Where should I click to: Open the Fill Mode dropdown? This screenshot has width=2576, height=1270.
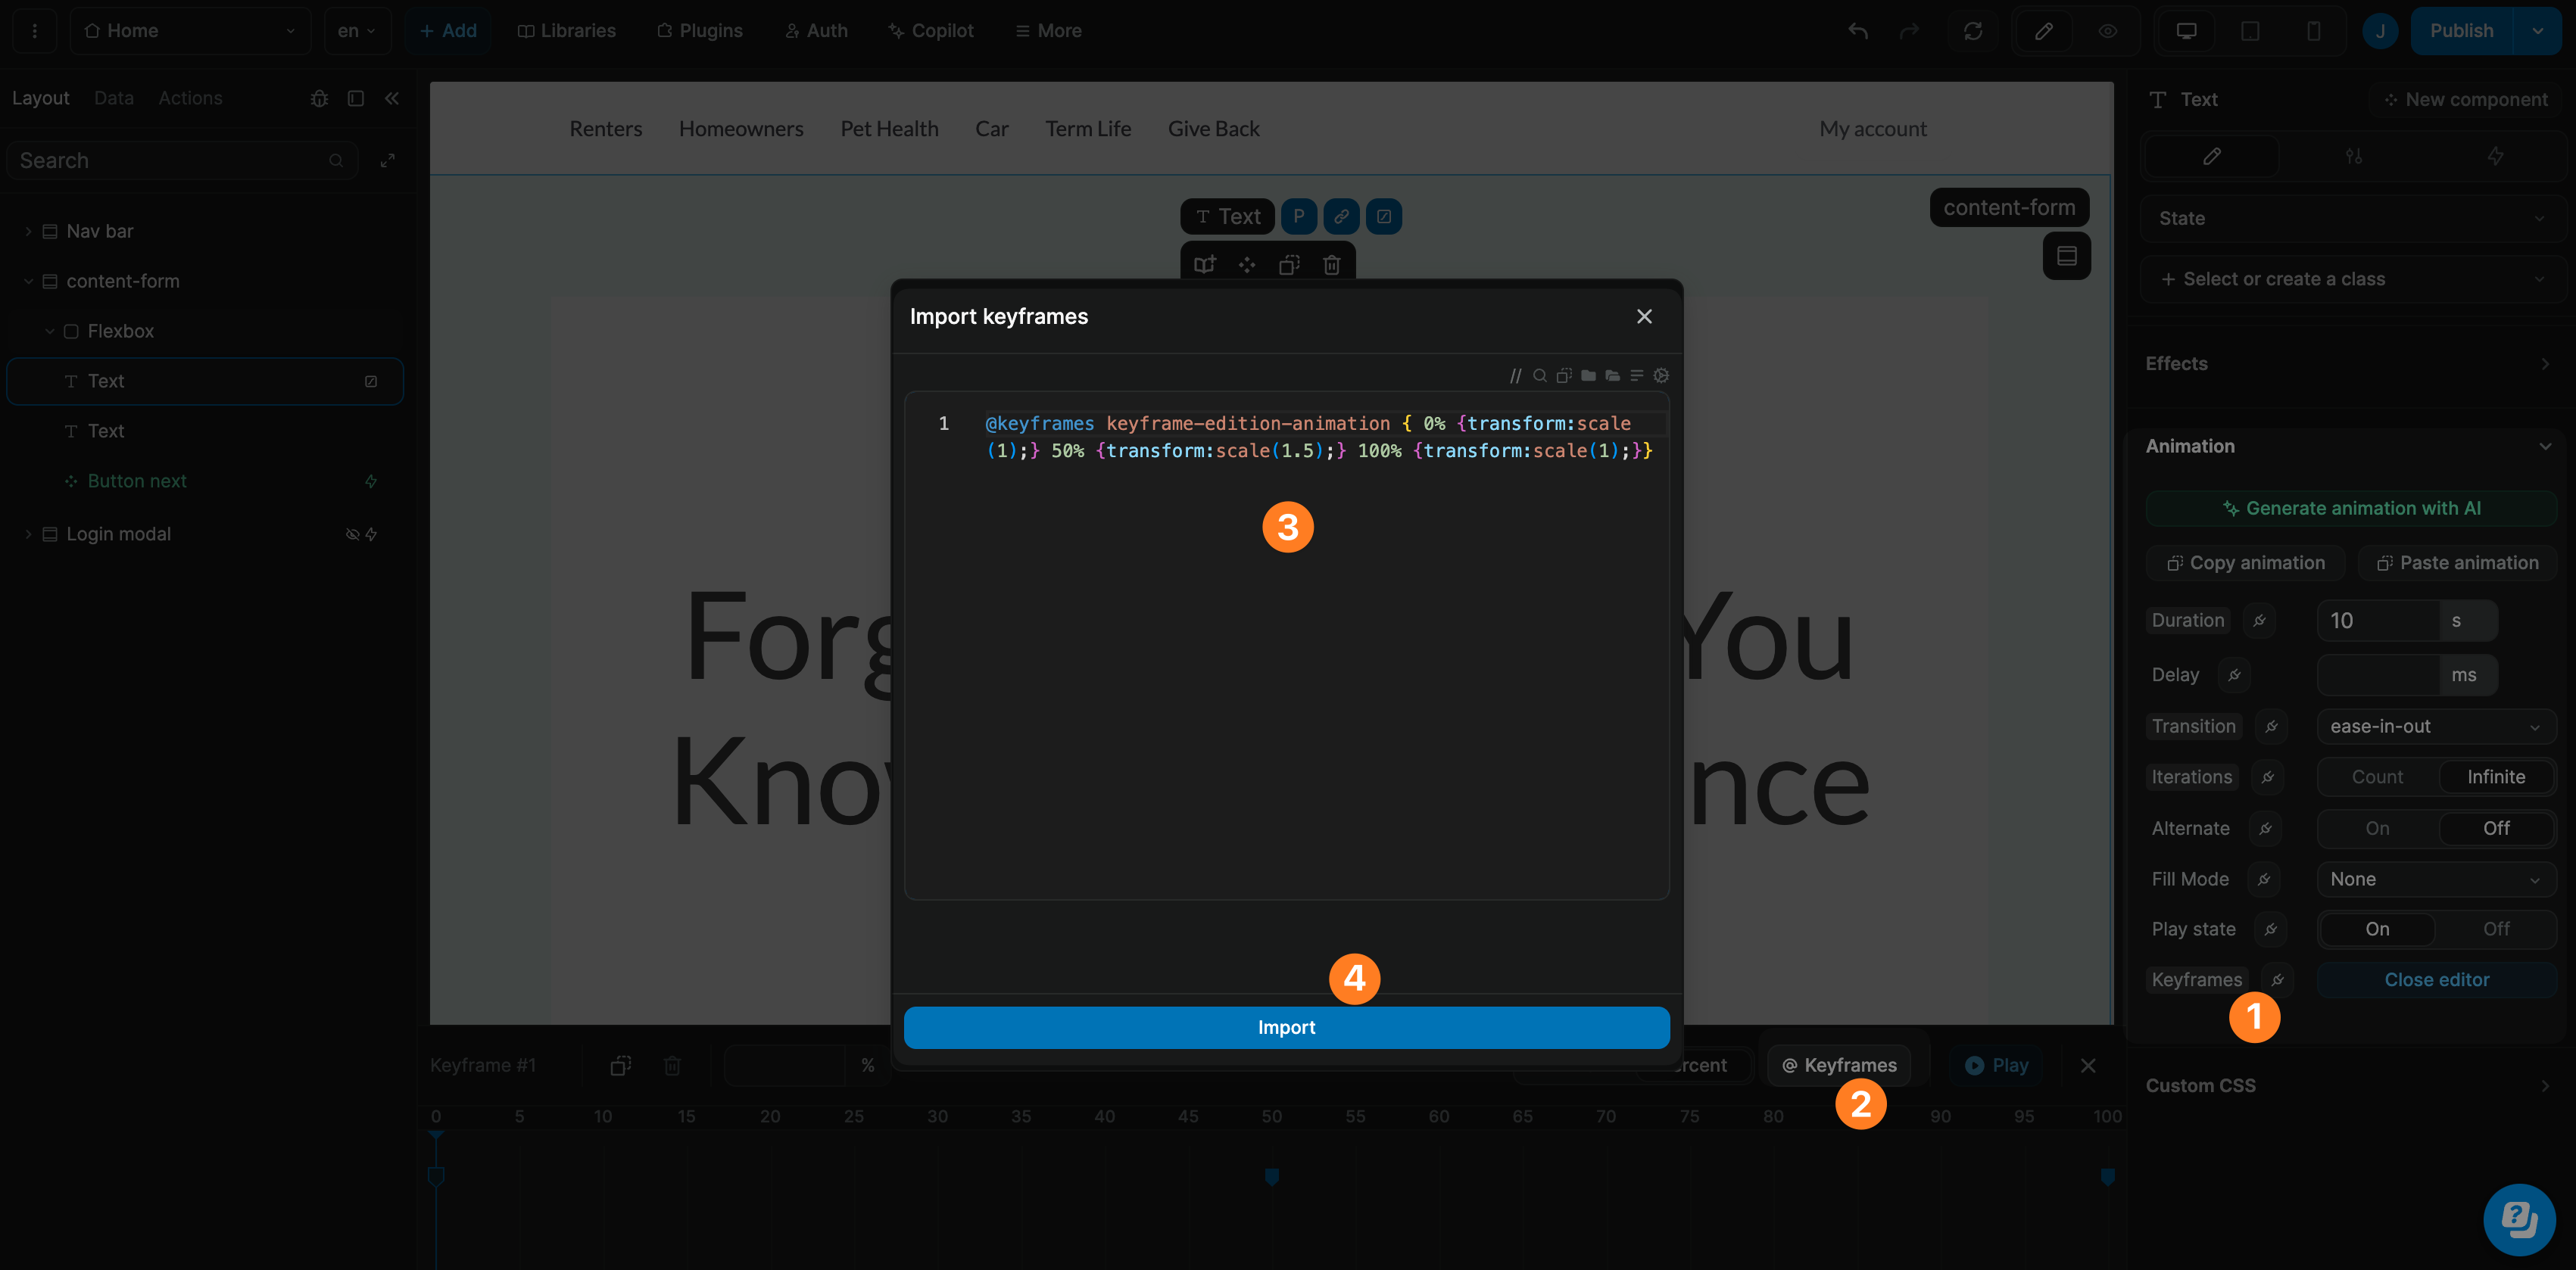[2436, 878]
